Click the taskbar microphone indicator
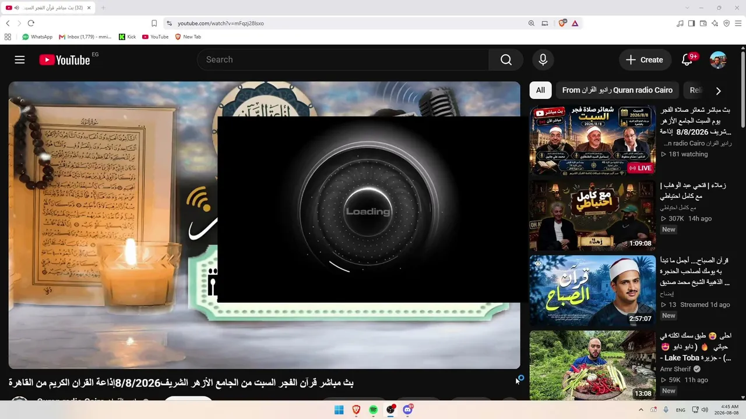 666,410
